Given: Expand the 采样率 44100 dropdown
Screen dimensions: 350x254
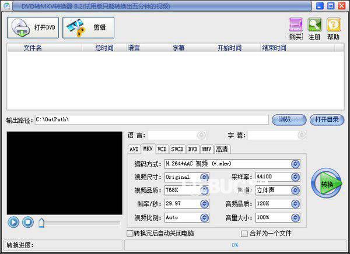Looking at the screenshot, I should coord(295,177).
